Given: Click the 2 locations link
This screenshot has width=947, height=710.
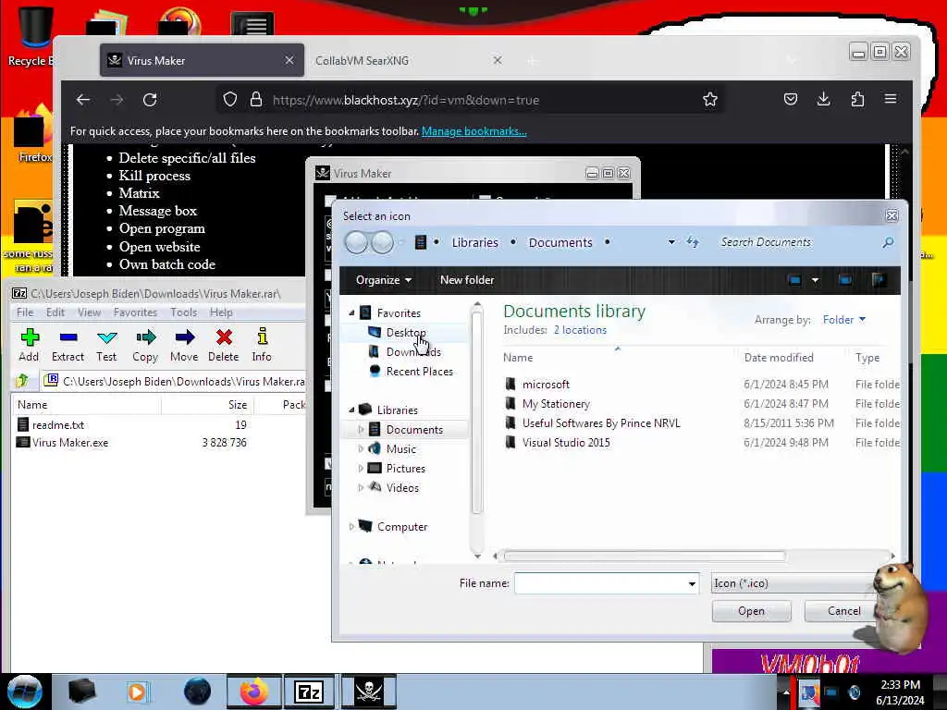Looking at the screenshot, I should [x=580, y=330].
